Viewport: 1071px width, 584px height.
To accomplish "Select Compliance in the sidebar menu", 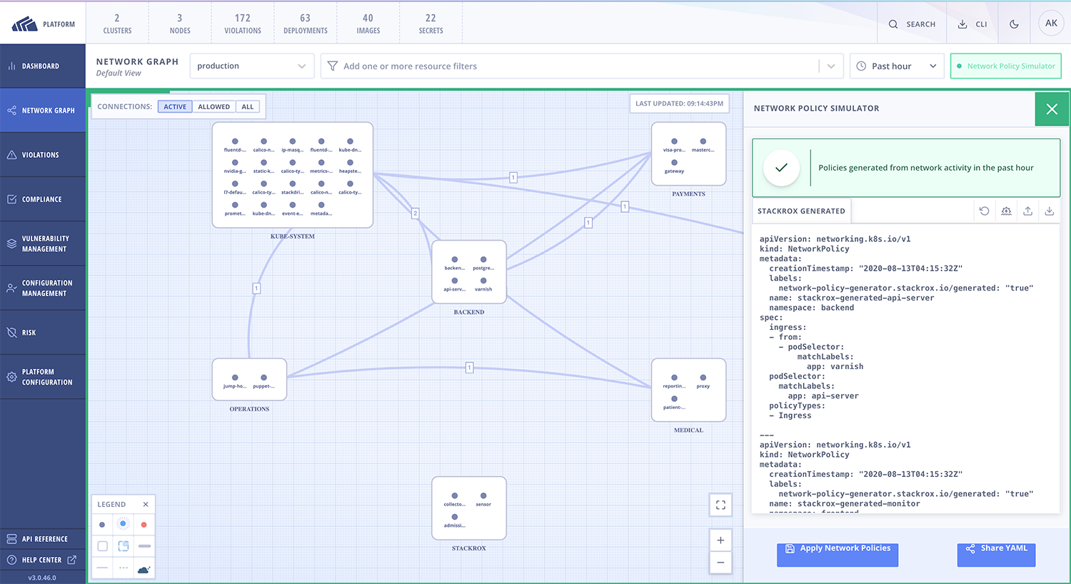I will click(x=43, y=198).
